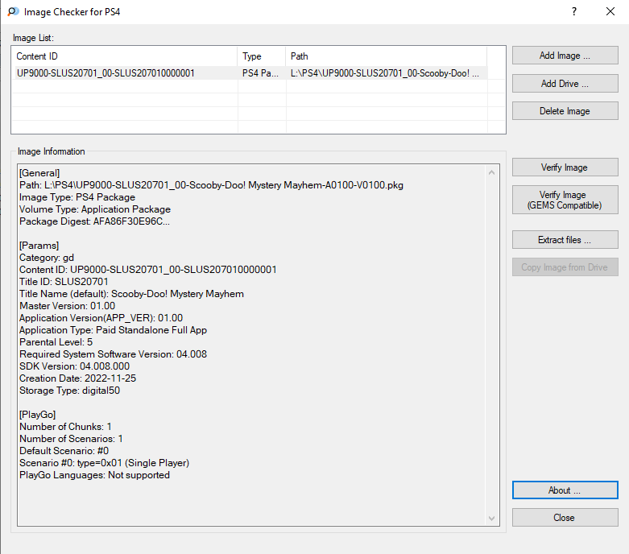
Task: Click the Add Drive ... button
Action: [x=565, y=84]
